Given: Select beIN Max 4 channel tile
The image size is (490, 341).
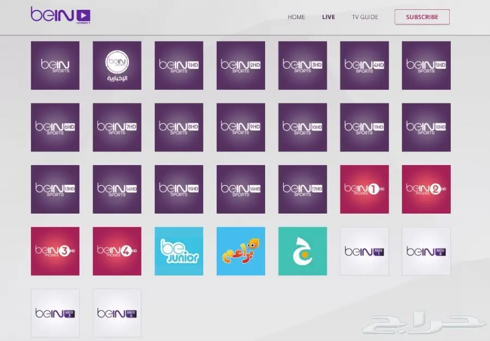Looking at the screenshot, I should (117, 313).
